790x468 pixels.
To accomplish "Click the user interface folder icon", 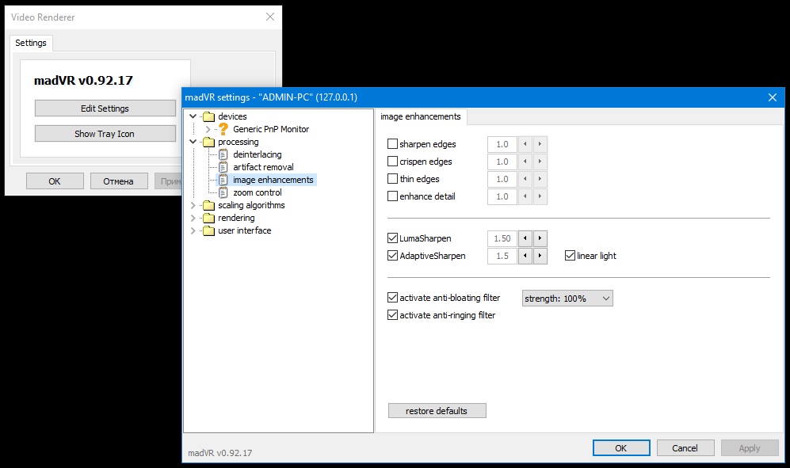I will pyautogui.click(x=208, y=230).
